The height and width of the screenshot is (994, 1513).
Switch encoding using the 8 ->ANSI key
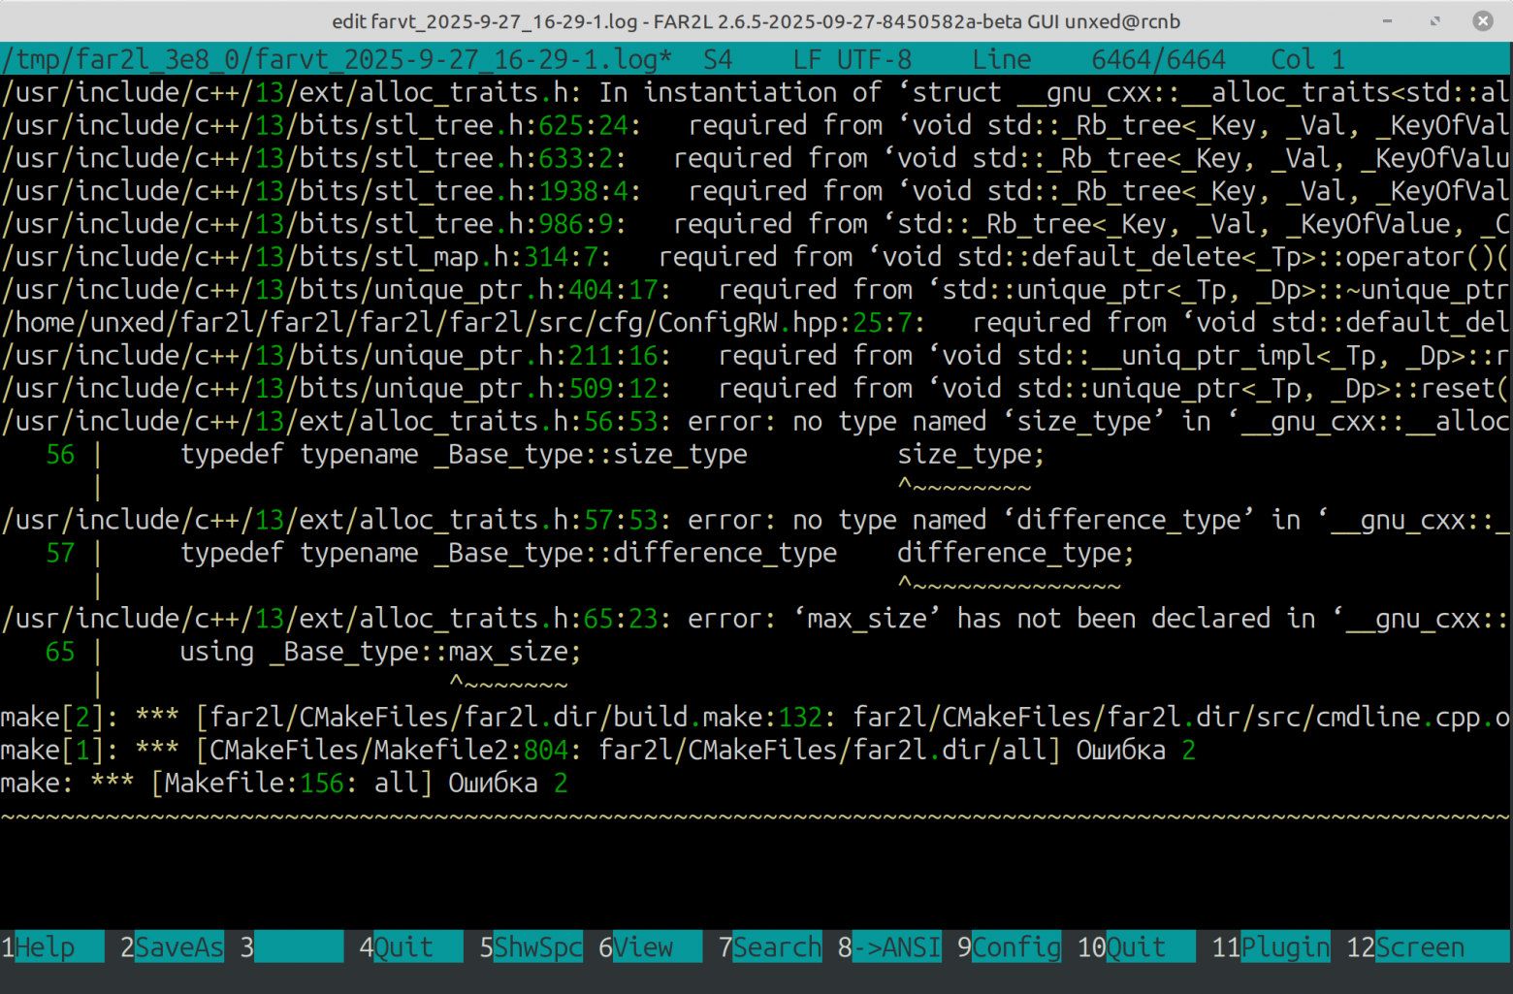890,946
